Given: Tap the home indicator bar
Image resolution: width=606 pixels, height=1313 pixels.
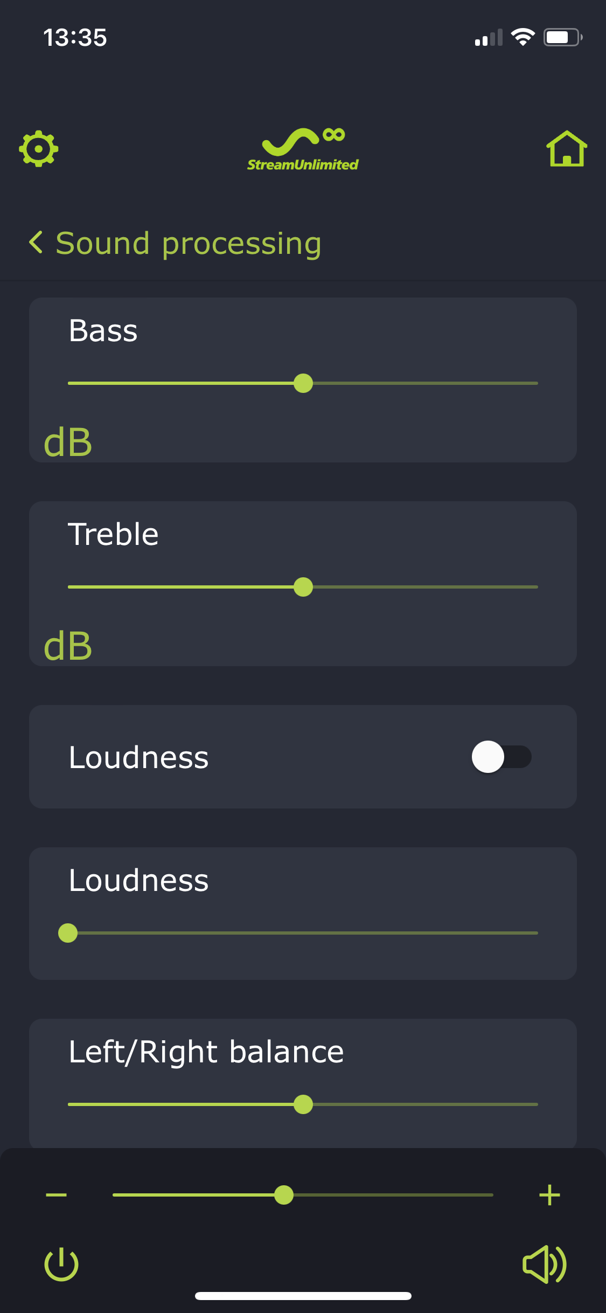Looking at the screenshot, I should [x=303, y=1296].
